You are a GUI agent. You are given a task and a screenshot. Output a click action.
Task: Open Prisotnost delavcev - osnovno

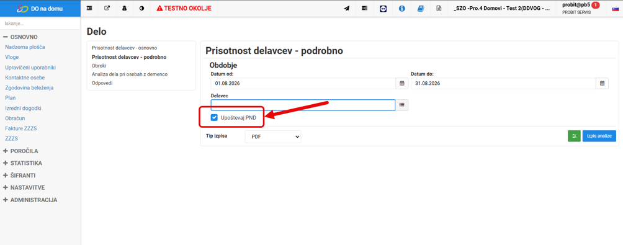[124, 48]
